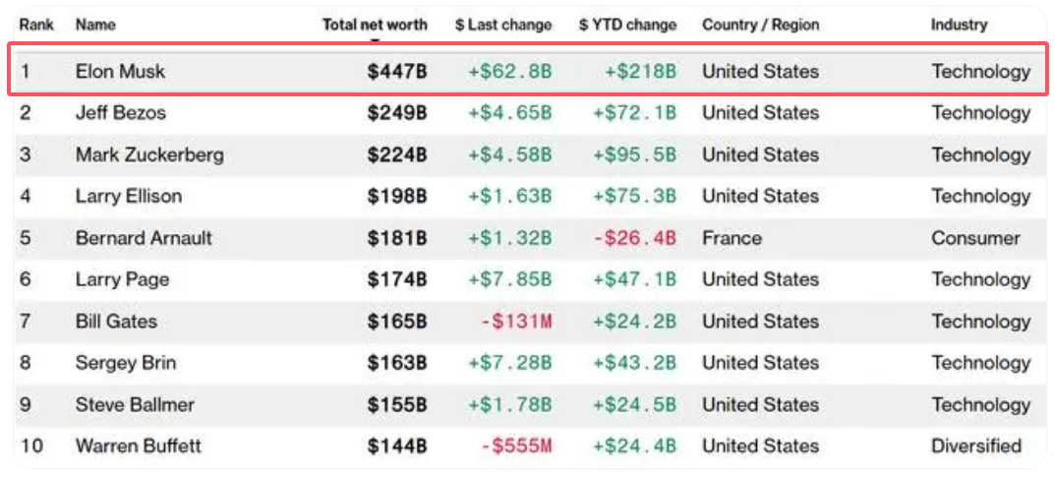
Task: Click Steve Ballmer's name
Action: point(135,404)
